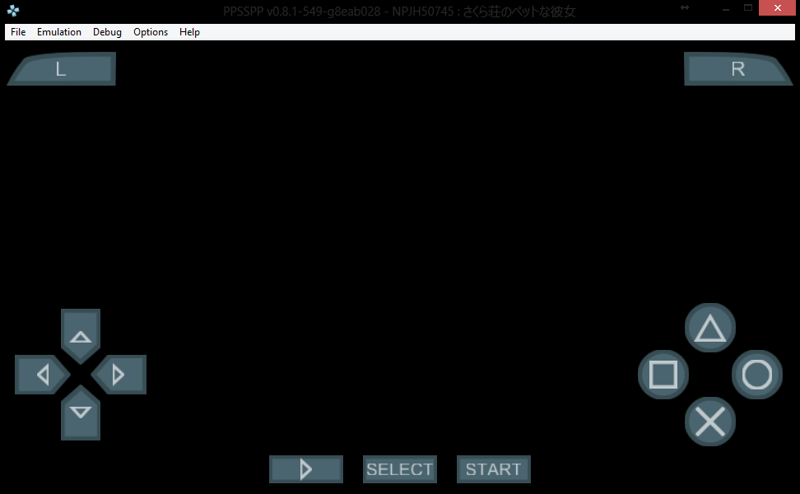
Task: Open the Help menu
Action: 189,32
